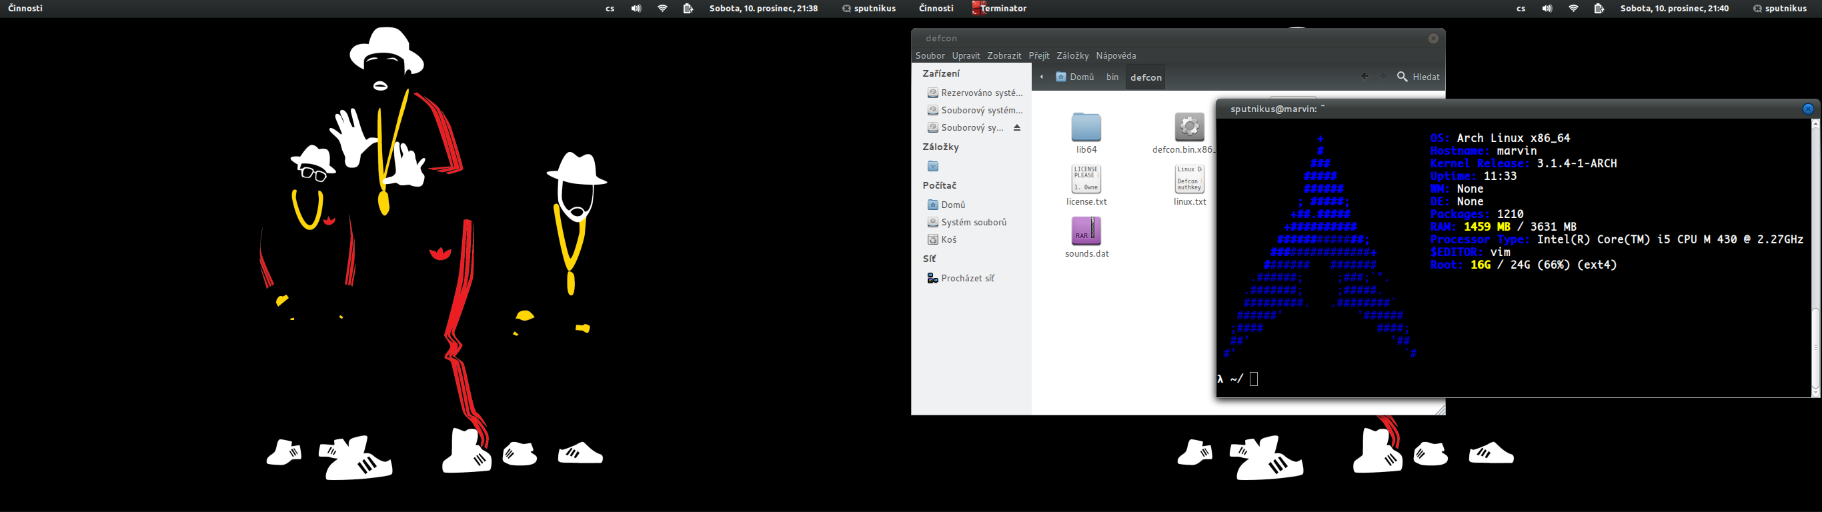This screenshot has height=512, width=1822.
Task: Open the sputnikus user menu beside 21:40 clock
Action: [x=1779, y=9]
